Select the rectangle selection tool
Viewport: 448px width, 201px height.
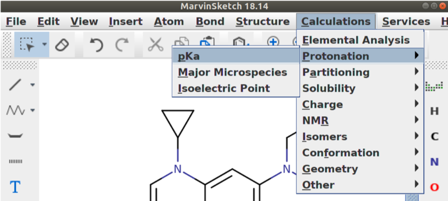(28, 44)
